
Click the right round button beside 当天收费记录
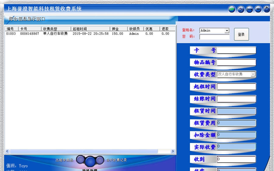100,160
